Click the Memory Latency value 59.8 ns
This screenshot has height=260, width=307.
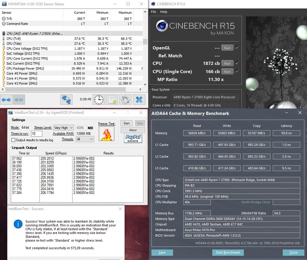click(286, 133)
